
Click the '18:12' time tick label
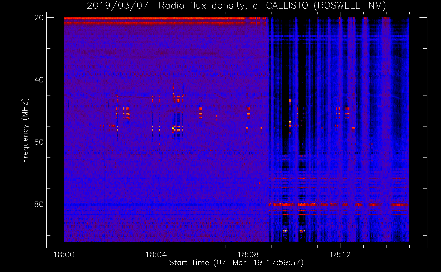[340, 255]
